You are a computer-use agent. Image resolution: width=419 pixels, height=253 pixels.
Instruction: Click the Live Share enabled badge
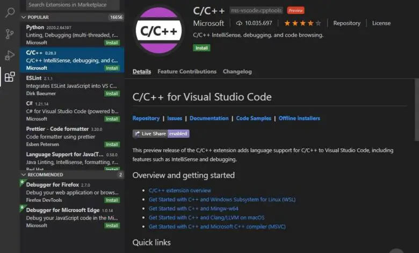[x=161, y=133]
